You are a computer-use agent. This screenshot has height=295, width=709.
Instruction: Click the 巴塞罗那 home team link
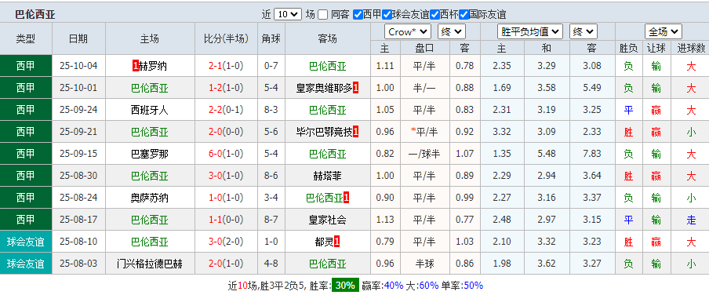pos(149,154)
